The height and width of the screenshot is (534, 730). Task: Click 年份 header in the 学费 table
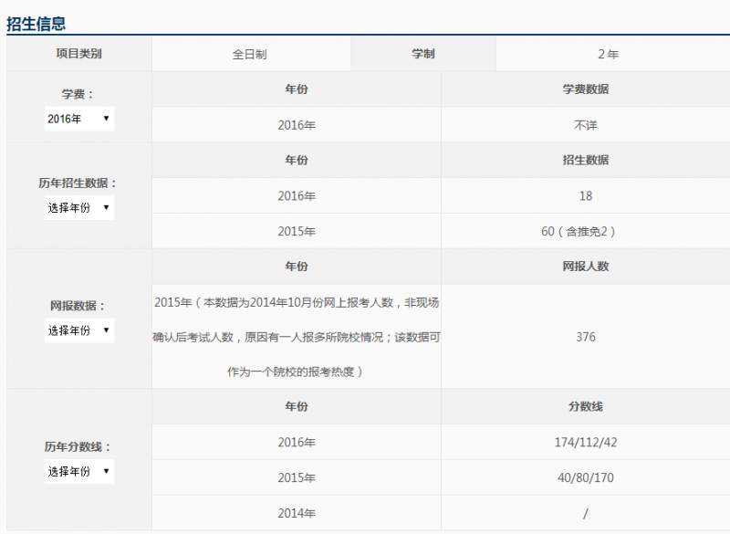[297, 89]
